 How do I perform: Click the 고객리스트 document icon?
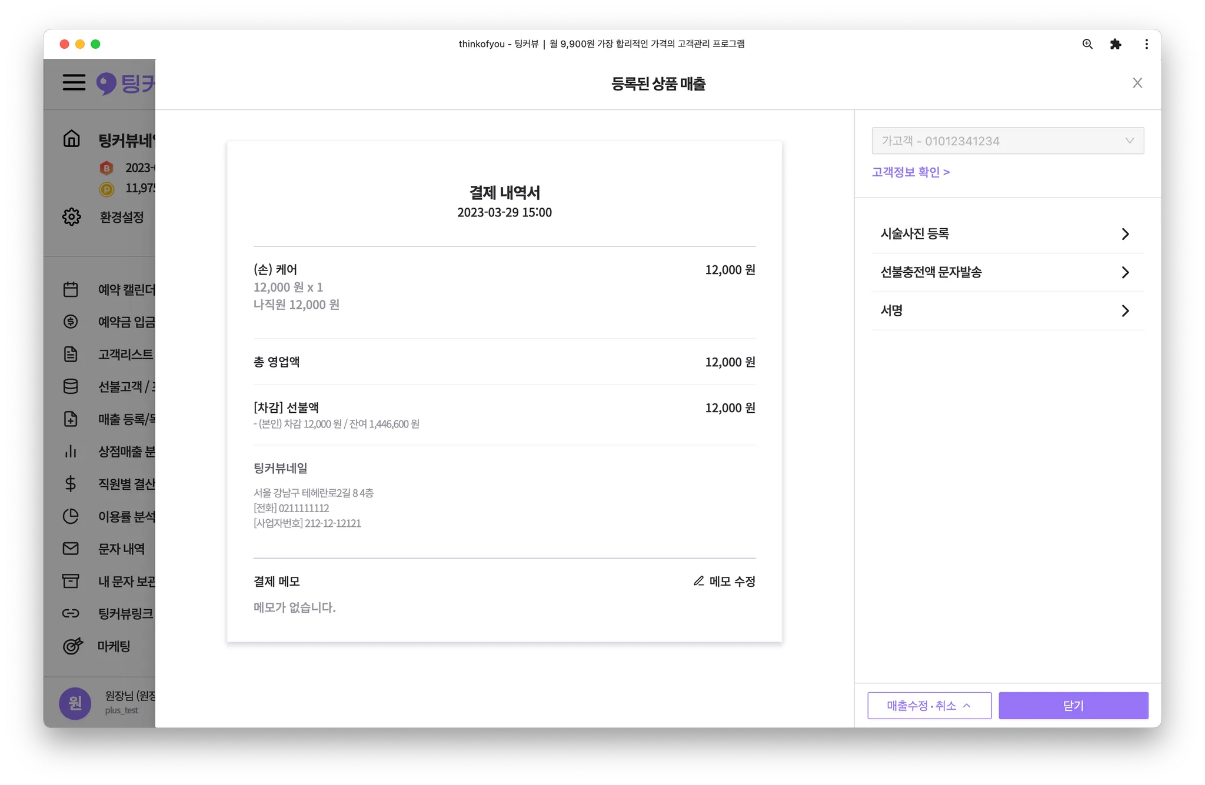(71, 354)
